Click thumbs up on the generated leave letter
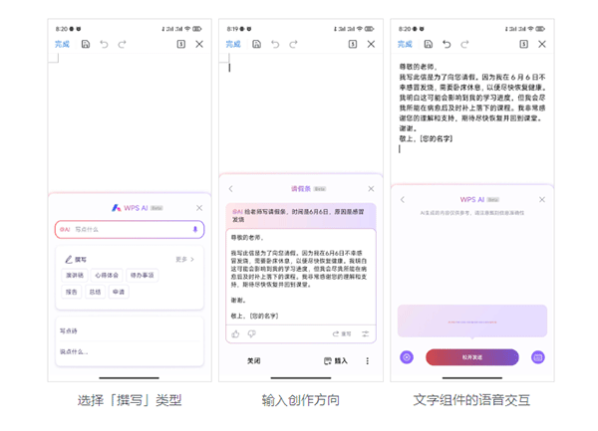 (236, 334)
